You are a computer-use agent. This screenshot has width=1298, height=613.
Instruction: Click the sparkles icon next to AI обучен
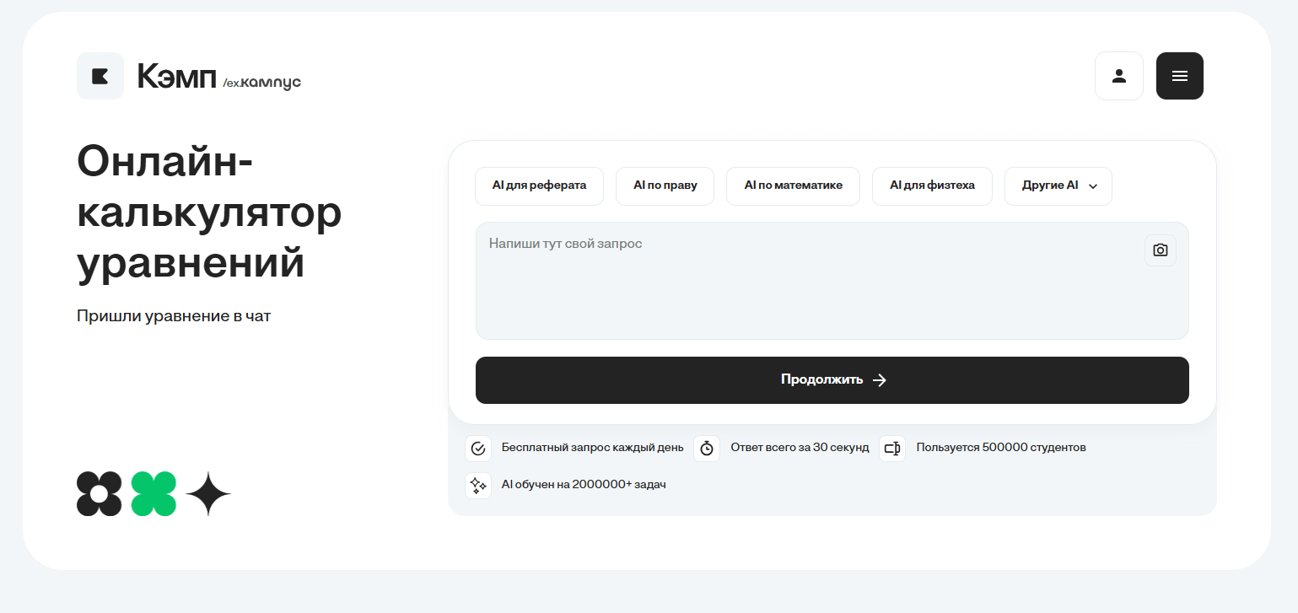[478, 485]
